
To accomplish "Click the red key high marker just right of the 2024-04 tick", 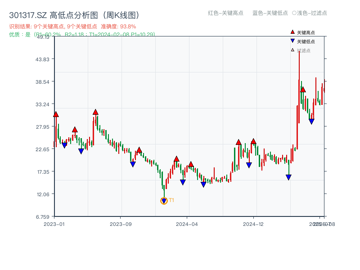I will 191,164.
